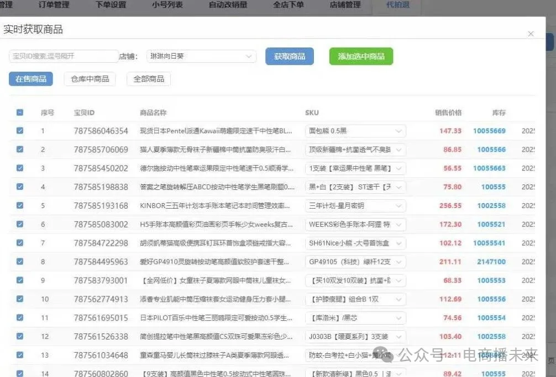556x377 pixels.
Task: Select the 全部商品 filter
Action: pyautogui.click(x=149, y=79)
